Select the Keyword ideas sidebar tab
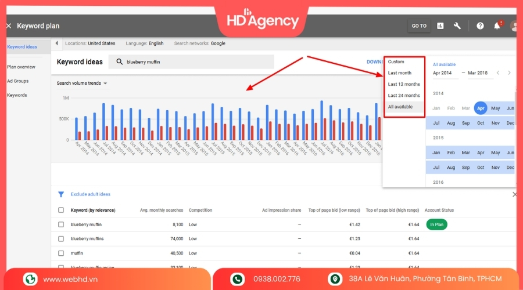Image resolution: width=523 pixels, height=290 pixels. click(22, 47)
